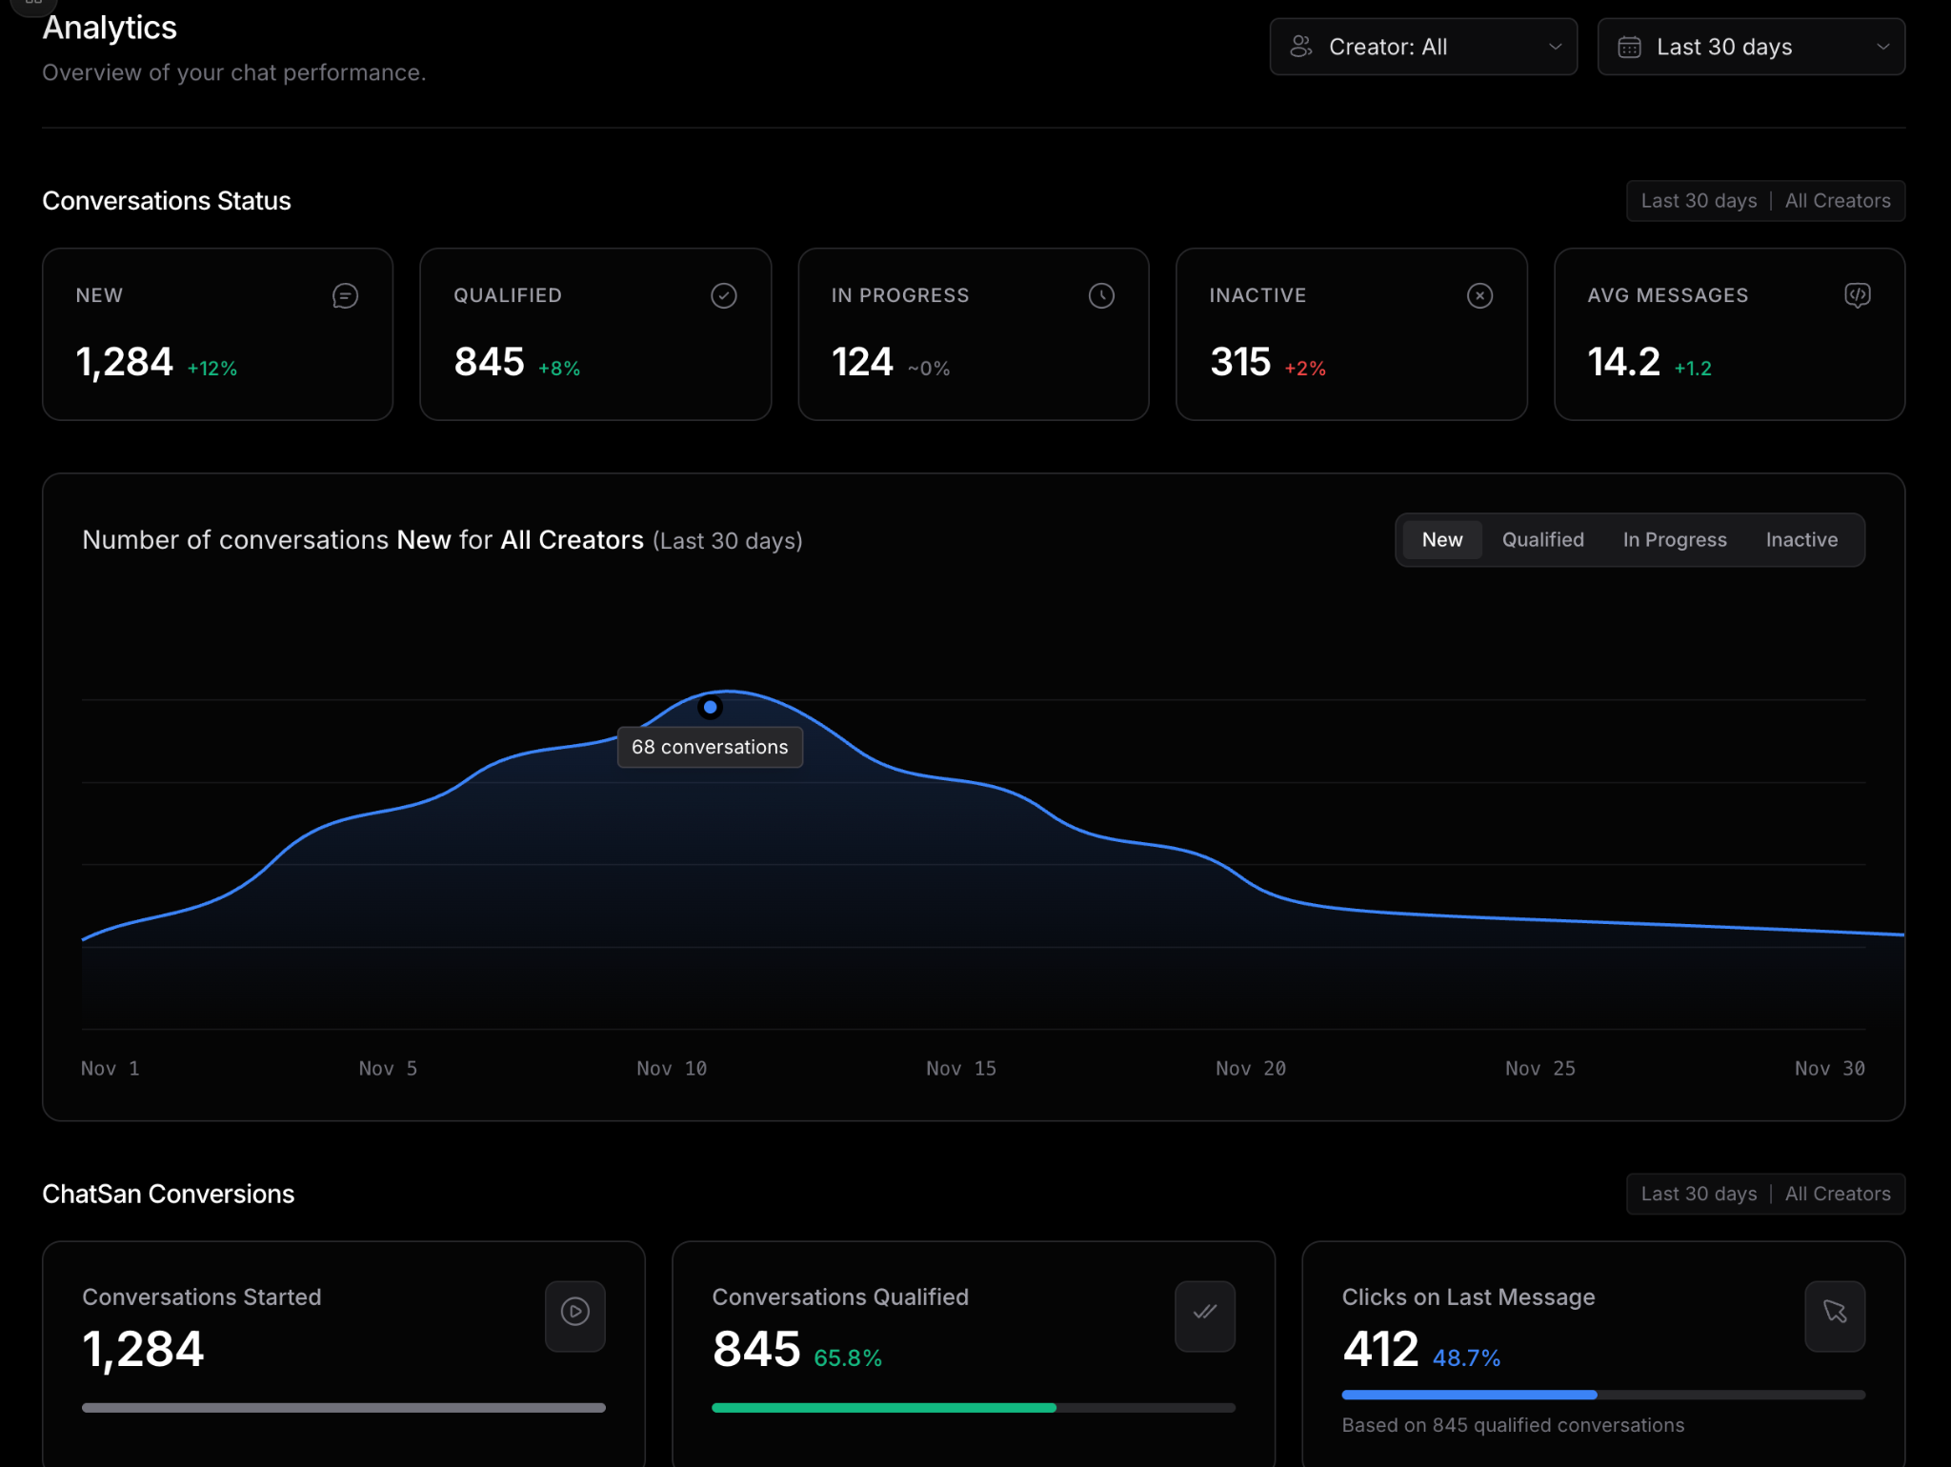Click the Last 30 days badge near Conversations Status
This screenshot has height=1467, width=1951.
(x=1699, y=201)
